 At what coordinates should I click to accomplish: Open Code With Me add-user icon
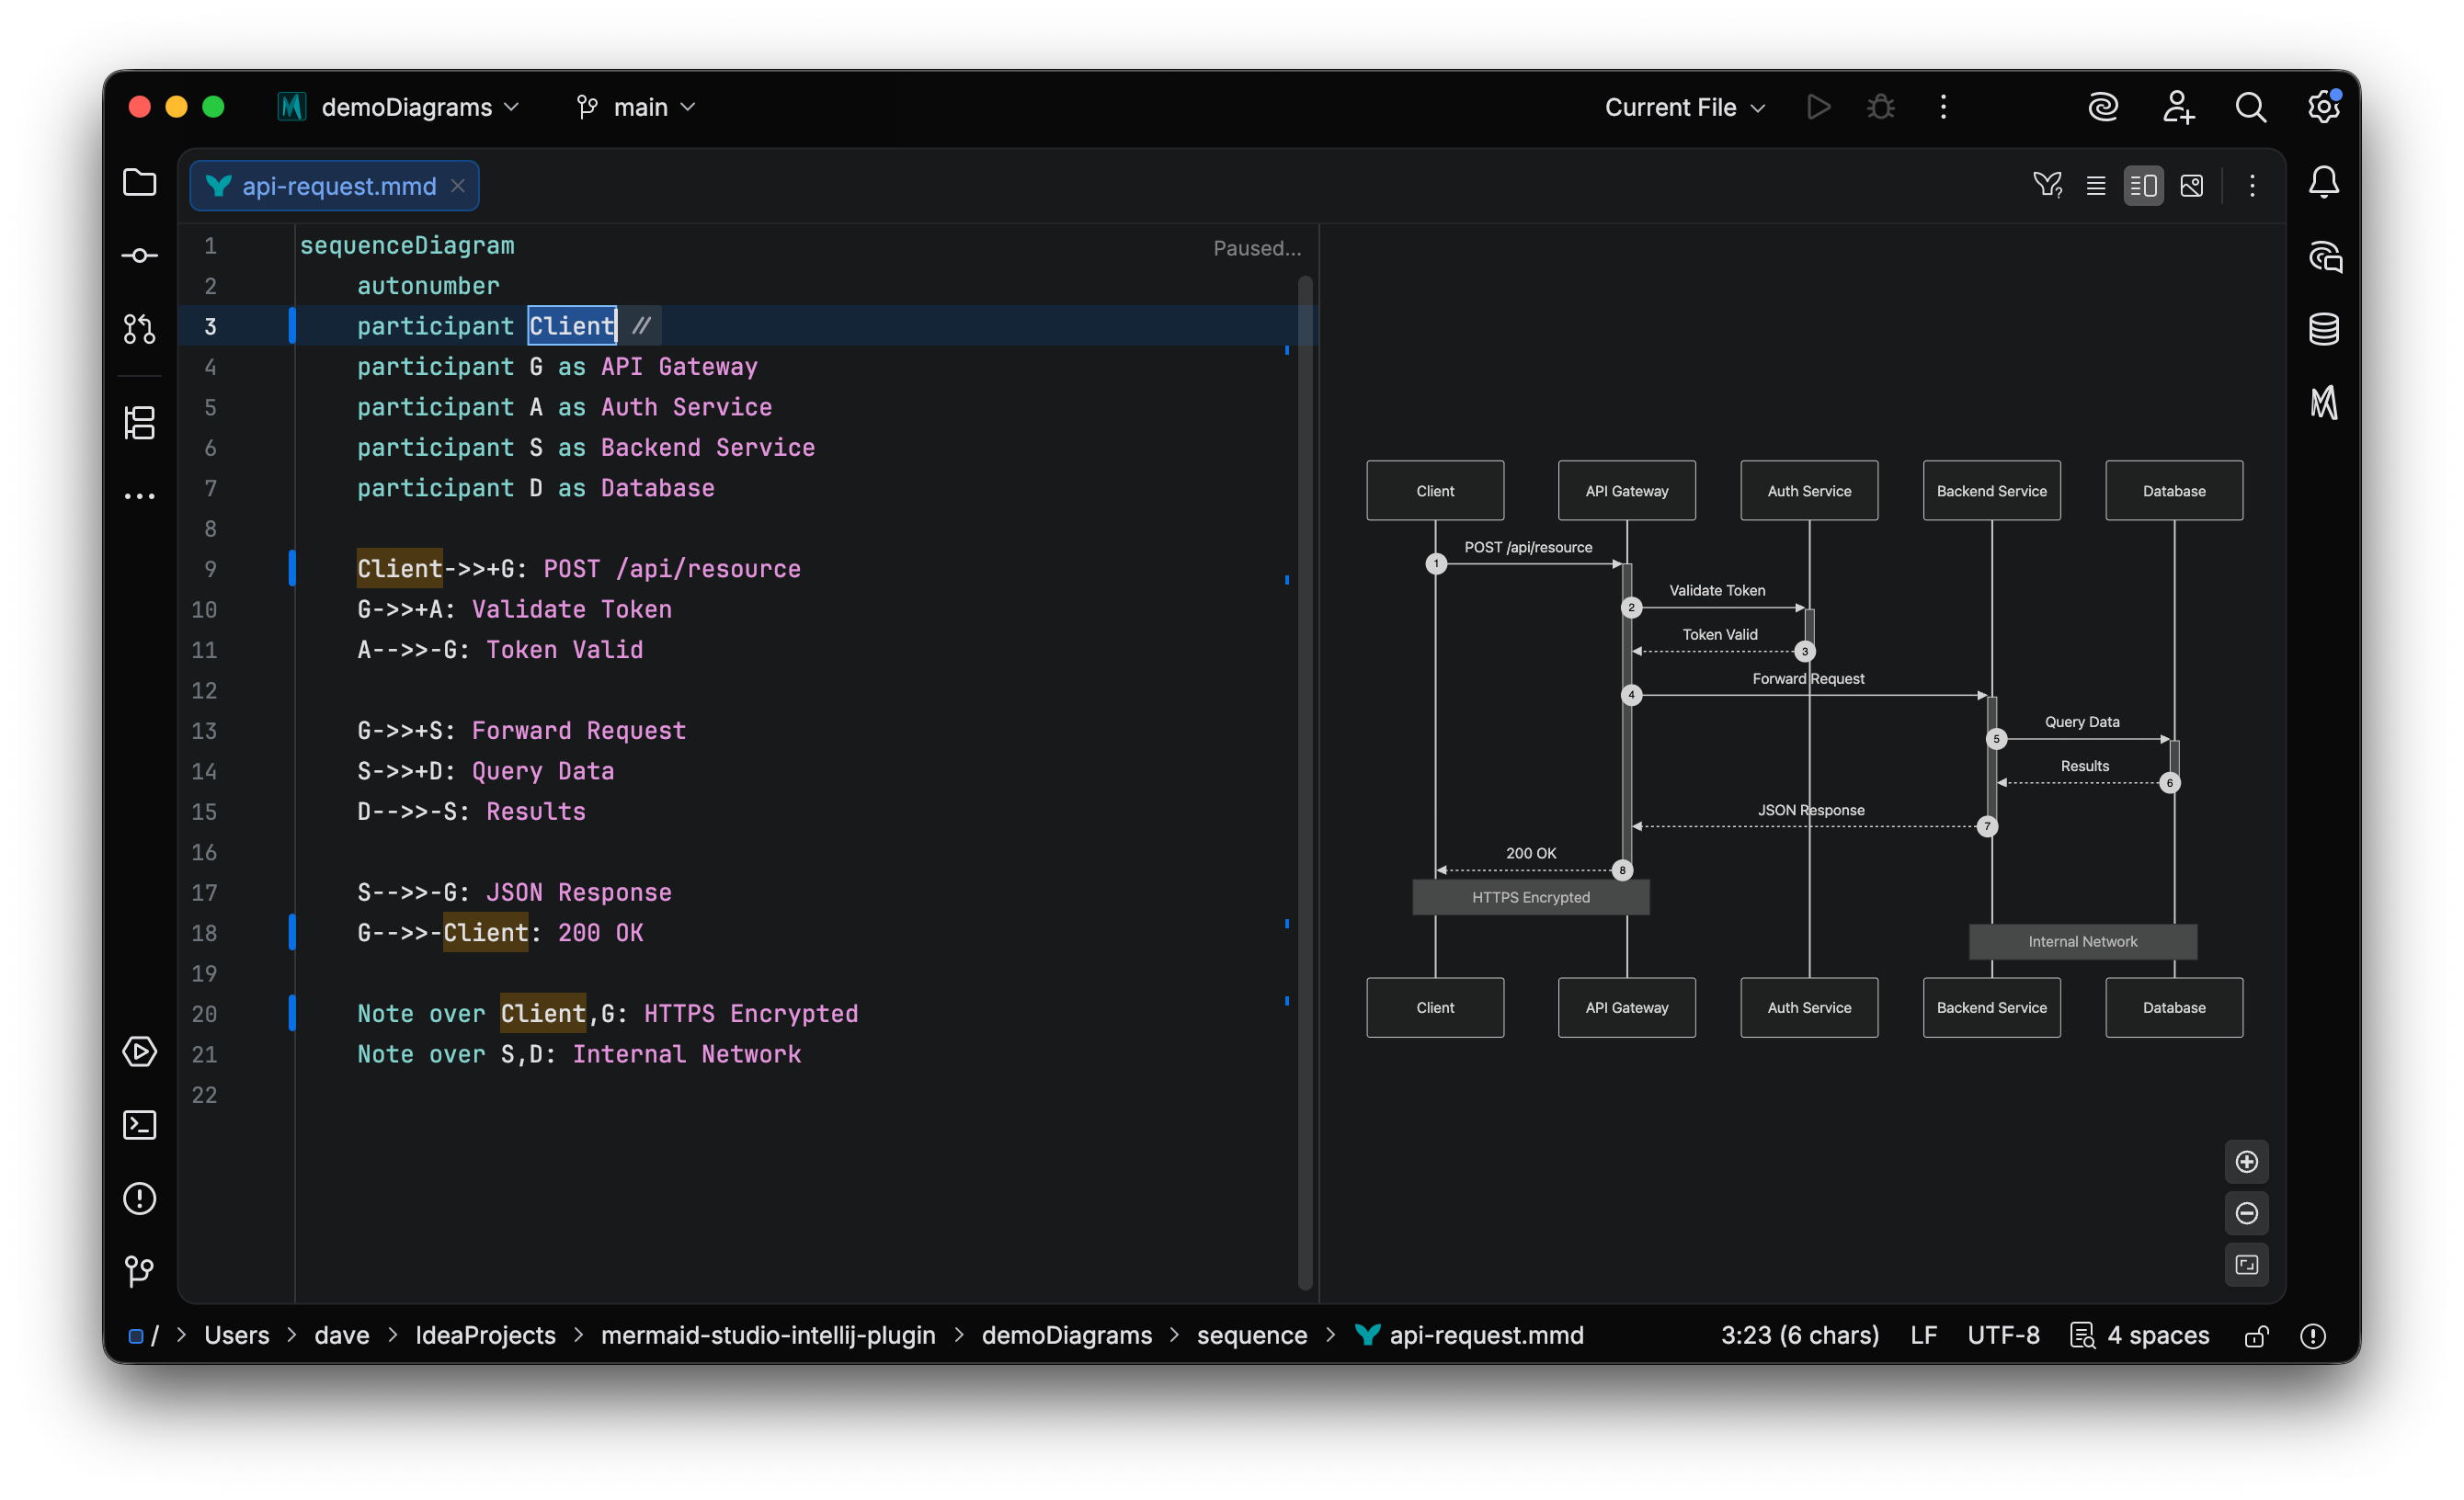click(x=2177, y=107)
